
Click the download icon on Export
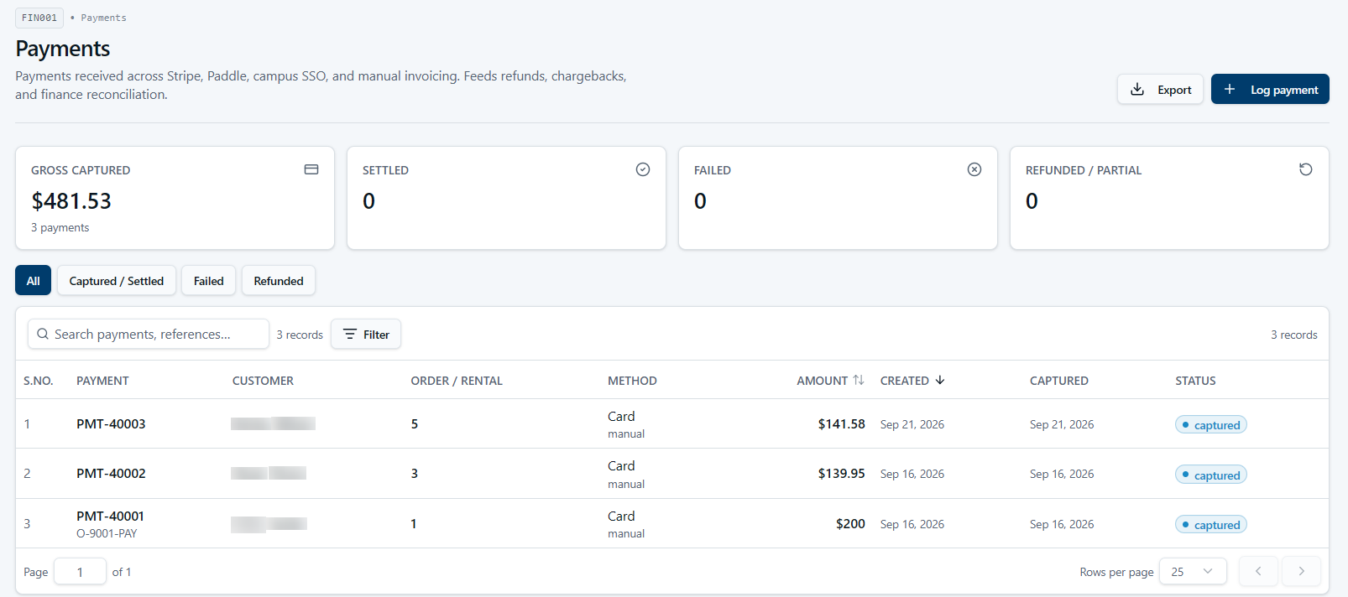click(x=1137, y=89)
